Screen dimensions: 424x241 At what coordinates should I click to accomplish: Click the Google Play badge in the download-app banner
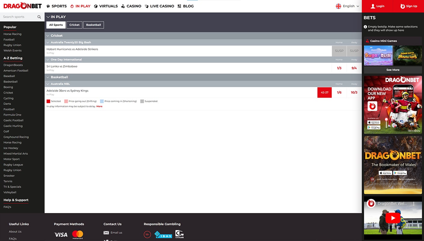click(x=374, y=127)
